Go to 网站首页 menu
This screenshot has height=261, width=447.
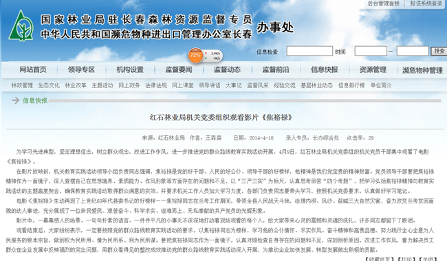click(x=33, y=70)
